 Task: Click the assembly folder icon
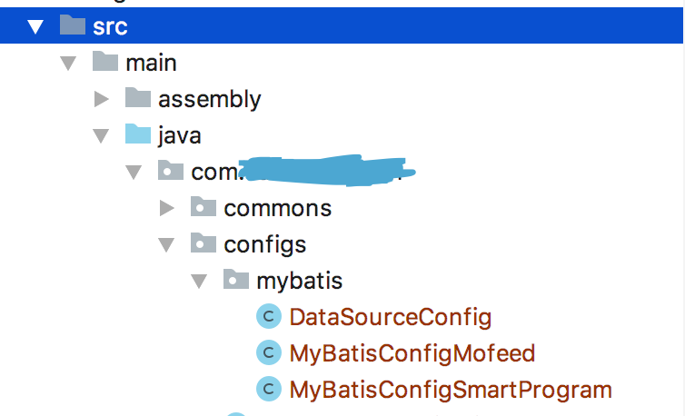point(138,98)
